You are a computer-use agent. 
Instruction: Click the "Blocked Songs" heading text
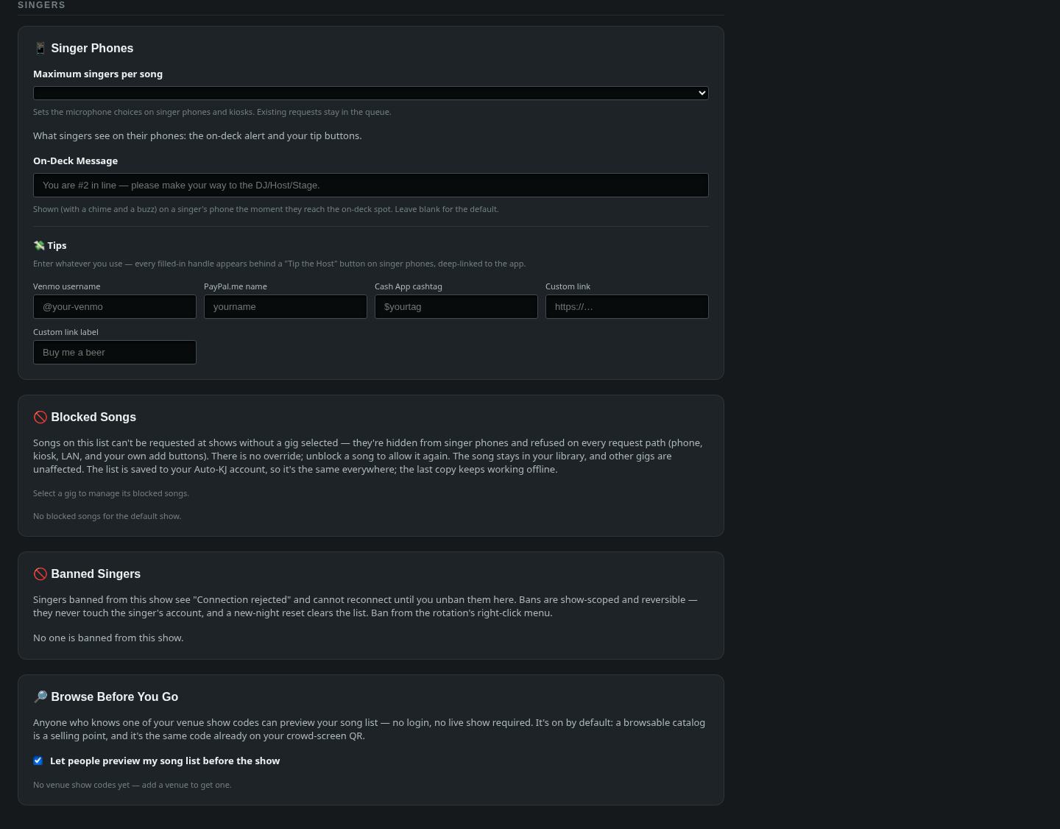(93, 417)
